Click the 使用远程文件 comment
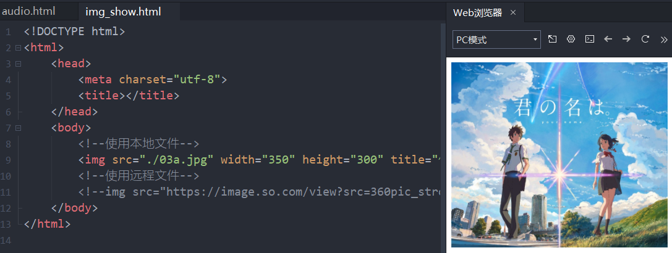The image size is (672, 253). [x=139, y=175]
